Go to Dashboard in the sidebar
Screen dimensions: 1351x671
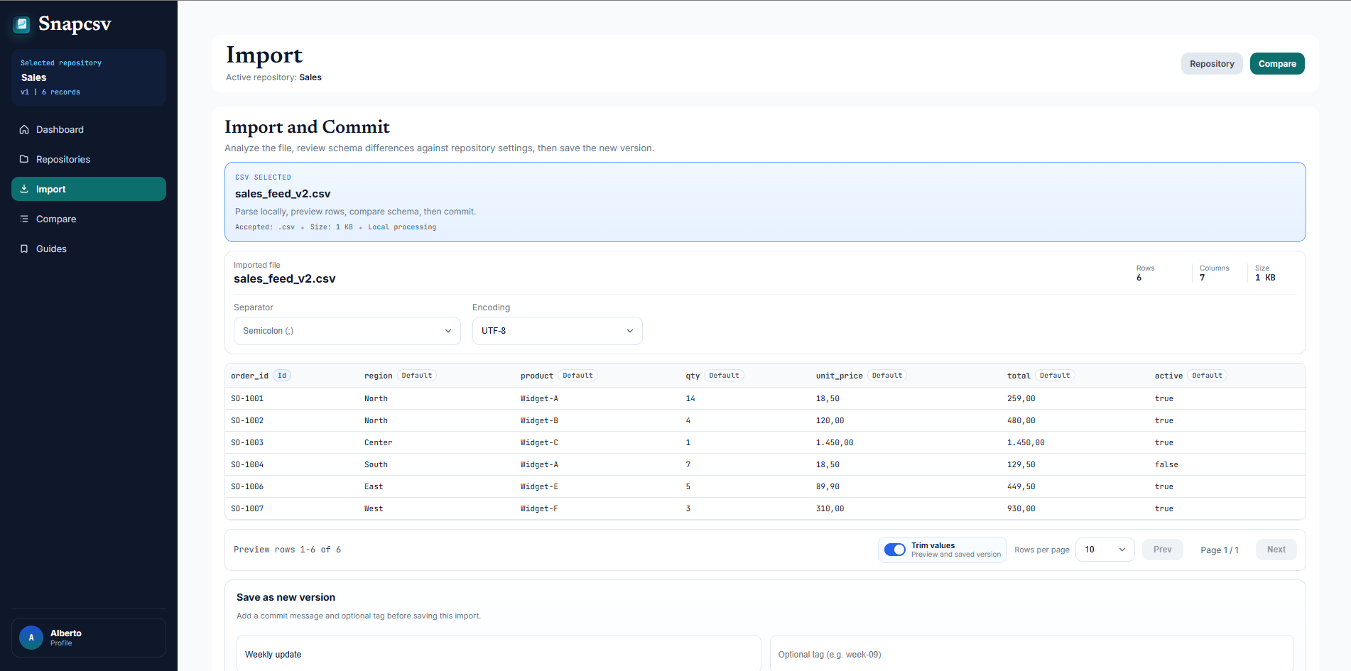point(89,129)
